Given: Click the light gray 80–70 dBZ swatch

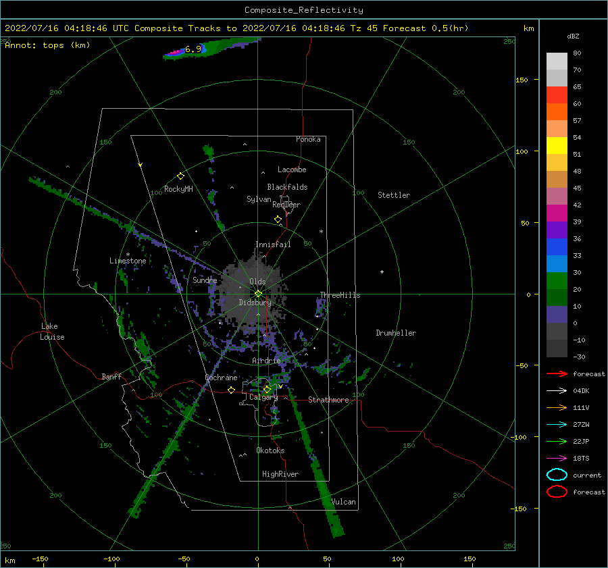Looking at the screenshot, I should [x=557, y=61].
